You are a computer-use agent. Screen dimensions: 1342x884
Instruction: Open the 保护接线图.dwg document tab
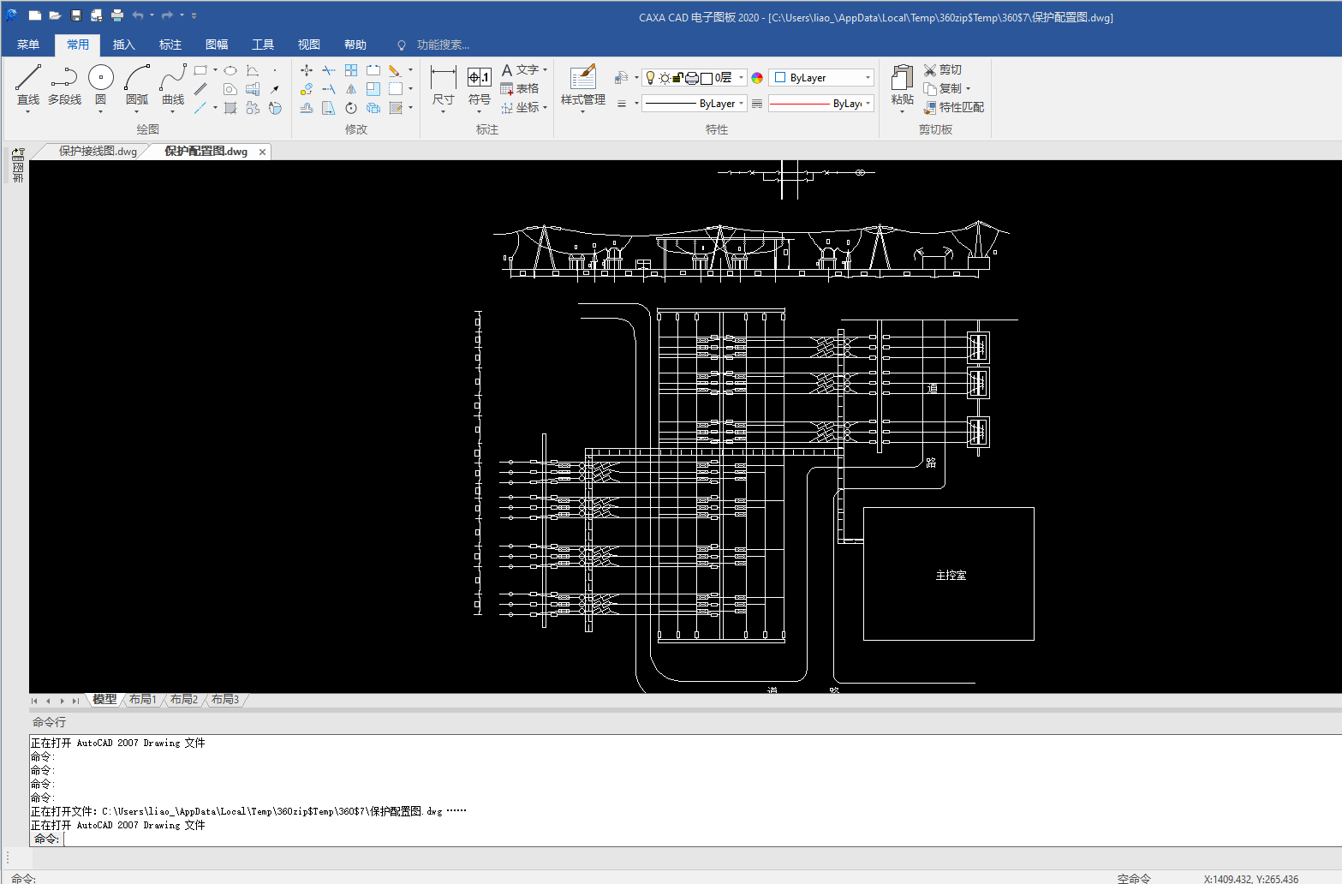(x=97, y=152)
